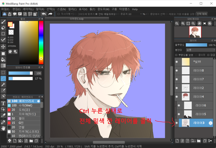Viewport: 216px width, 148px height.
Task: Click the color palette icon in color panel
Action: click(10, 52)
